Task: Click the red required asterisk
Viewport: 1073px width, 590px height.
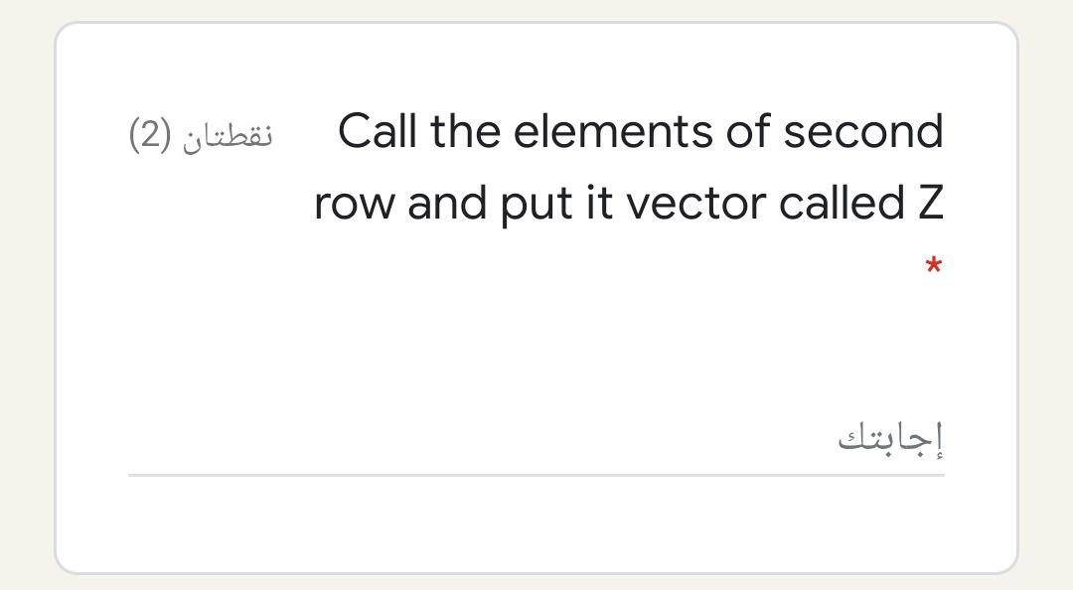Action: tap(931, 265)
